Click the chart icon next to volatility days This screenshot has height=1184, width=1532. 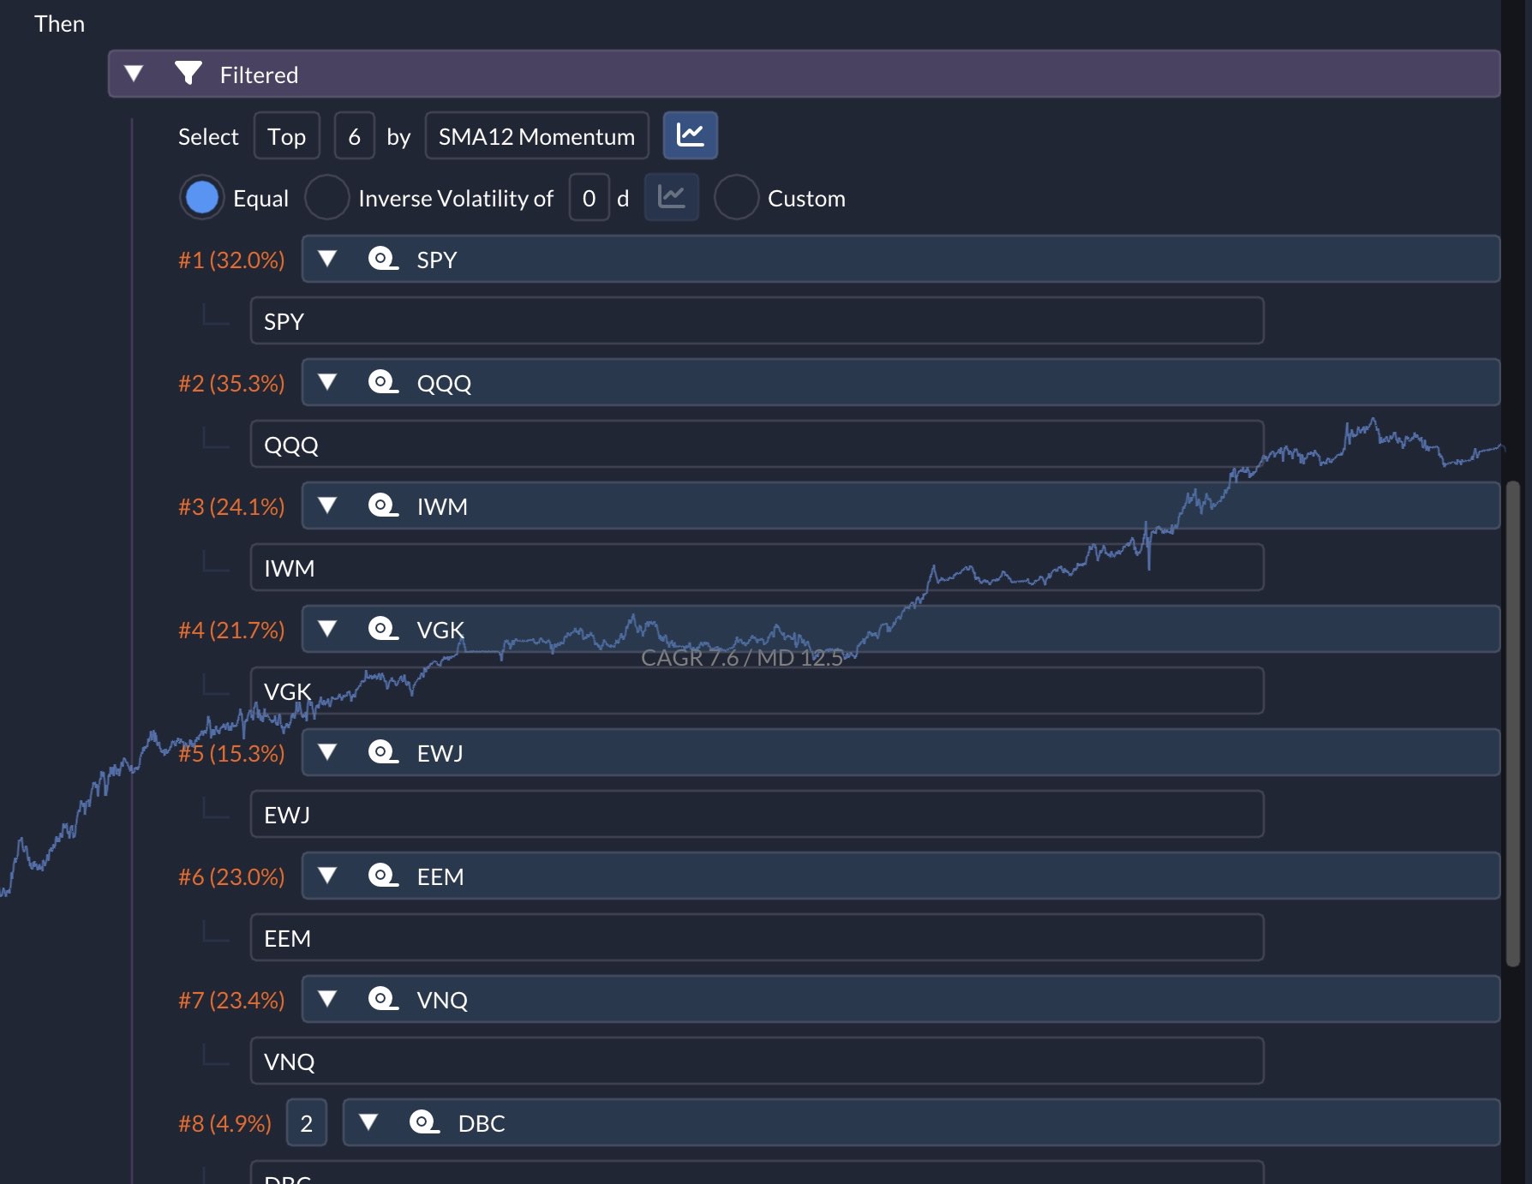672,197
